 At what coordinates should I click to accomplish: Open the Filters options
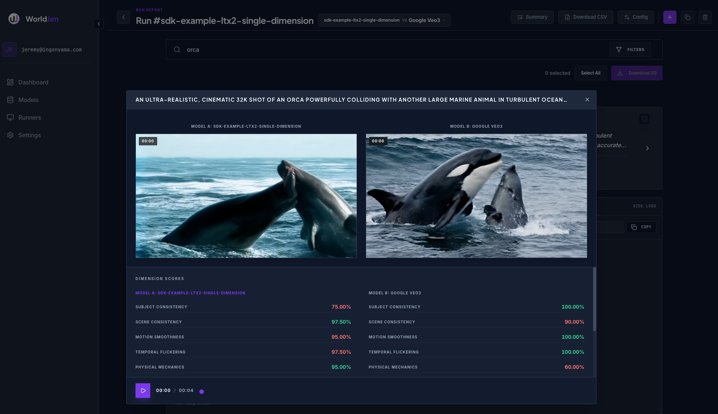630,50
